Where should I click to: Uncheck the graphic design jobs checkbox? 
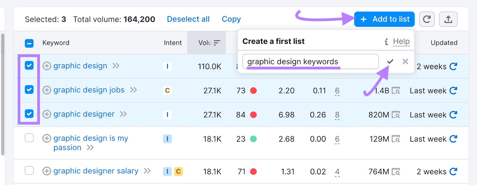click(x=29, y=89)
